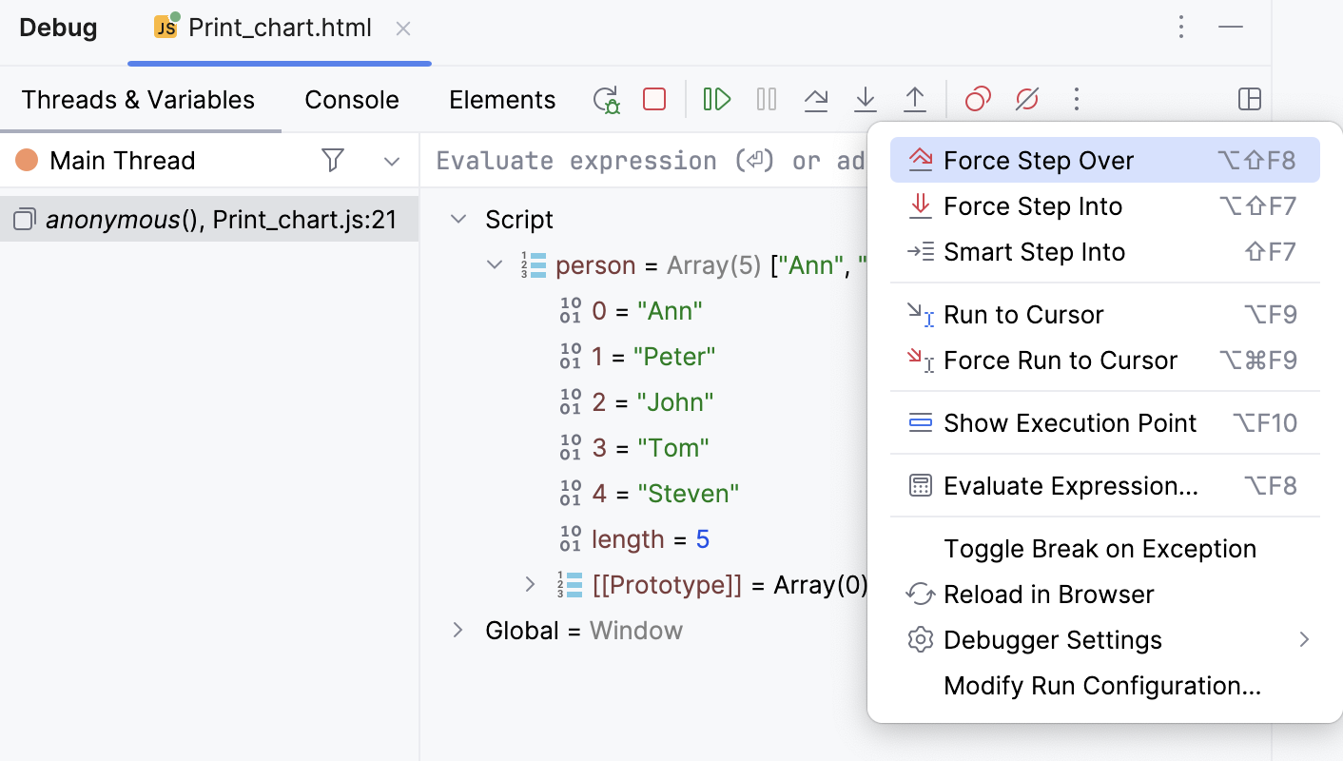Stop the debug session
Image resolution: width=1343 pixels, height=761 pixels.
(x=653, y=99)
